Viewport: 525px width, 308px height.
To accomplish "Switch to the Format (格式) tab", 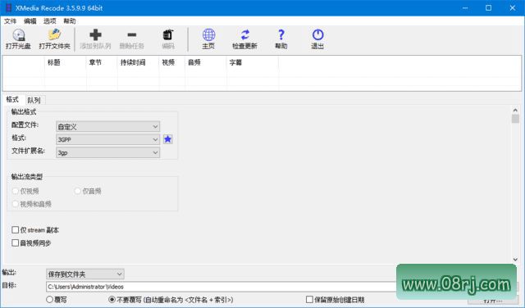I will pyautogui.click(x=12, y=99).
